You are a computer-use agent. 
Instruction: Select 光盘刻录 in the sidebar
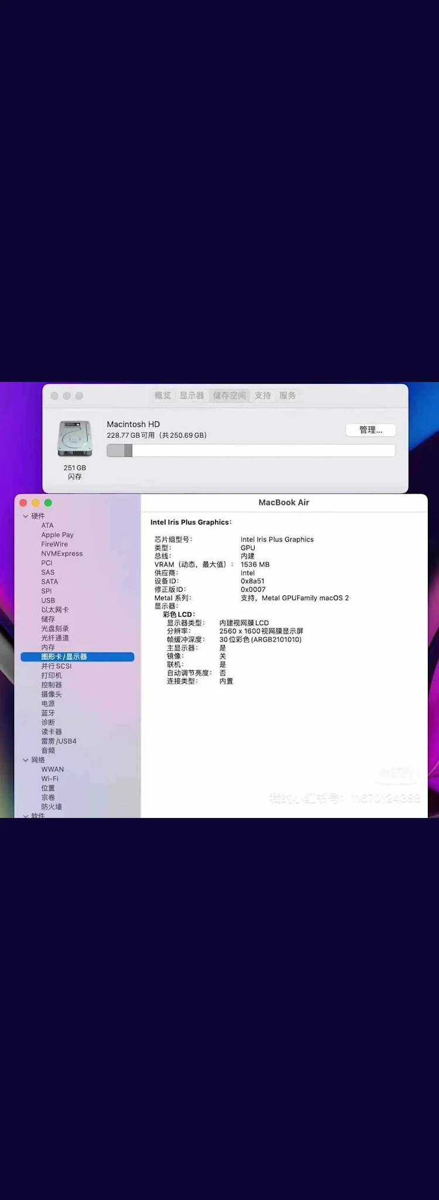coord(55,629)
